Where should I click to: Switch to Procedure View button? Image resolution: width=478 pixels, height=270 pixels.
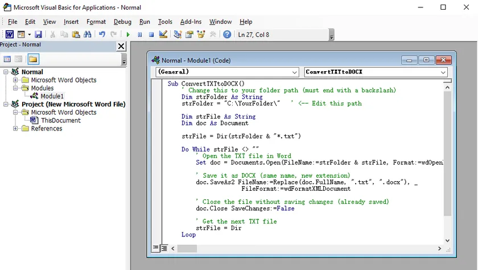[x=155, y=248]
